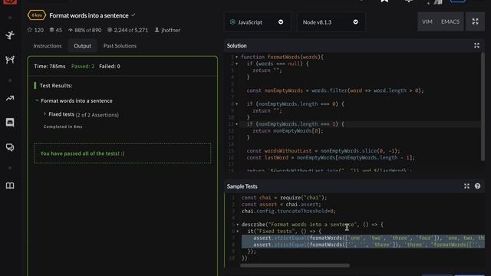Click the 'Test Results:' heading
491x276 pixels.
coord(56,85)
